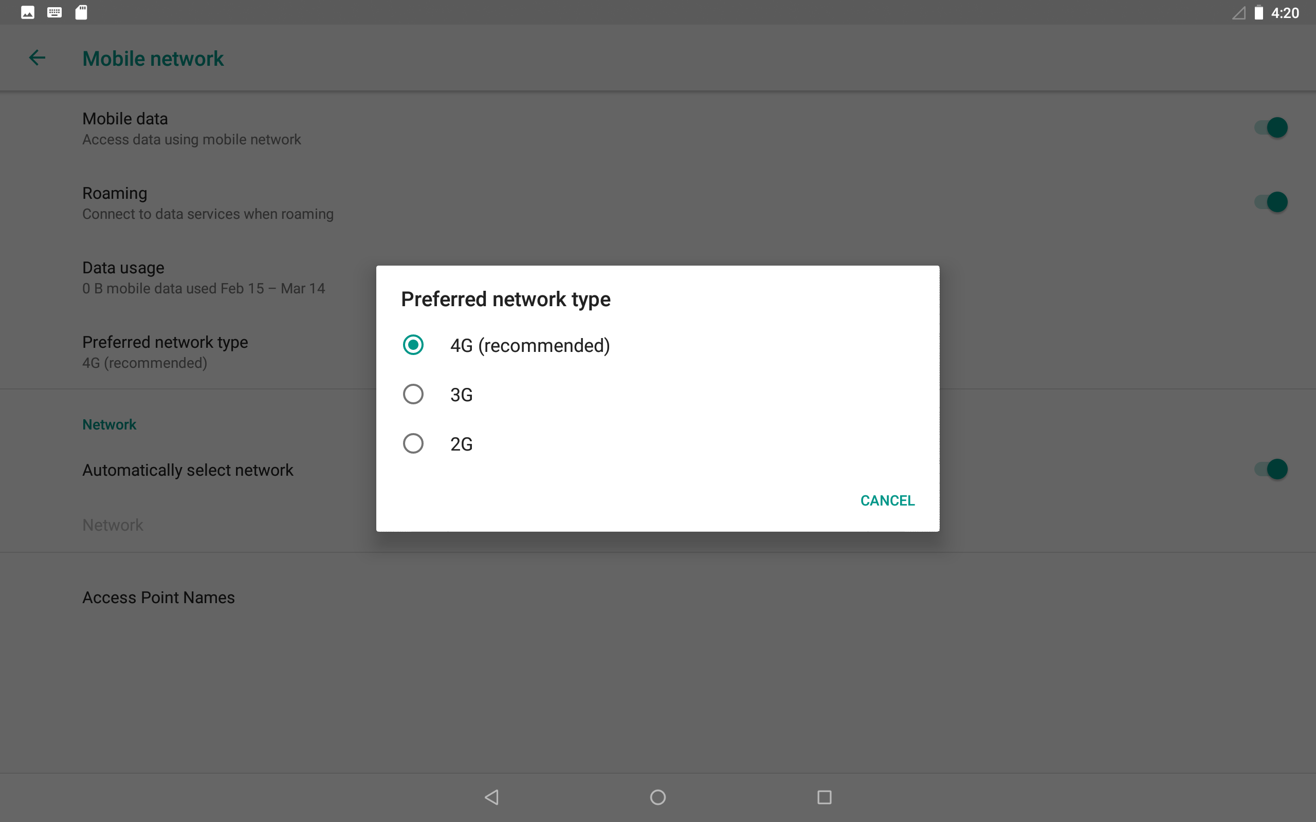
Task: Choose the 3G network option
Action: click(413, 394)
